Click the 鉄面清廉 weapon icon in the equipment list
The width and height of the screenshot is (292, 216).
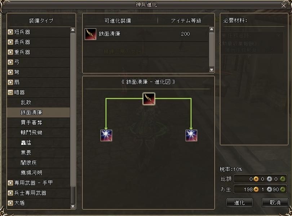click(90, 34)
